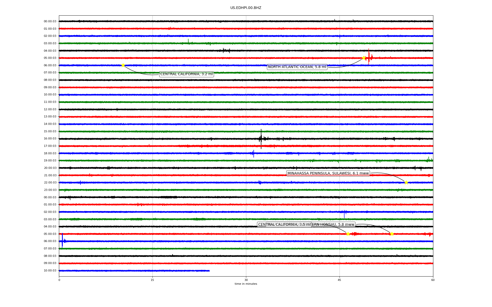The width and height of the screenshot is (492, 307).
Task: Click the Honshu 5.8 mww star marker
Action: point(392,234)
